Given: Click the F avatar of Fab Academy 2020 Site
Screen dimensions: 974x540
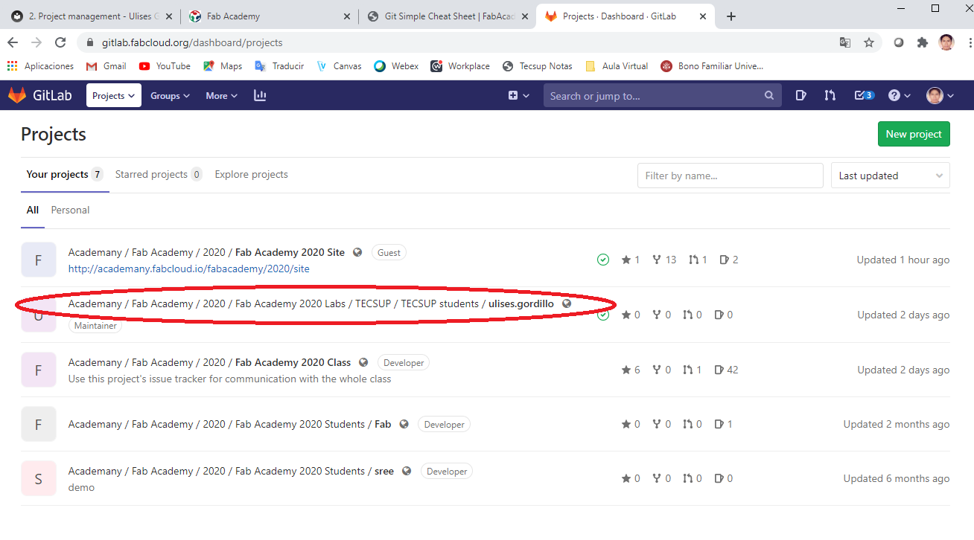Looking at the screenshot, I should pos(39,260).
